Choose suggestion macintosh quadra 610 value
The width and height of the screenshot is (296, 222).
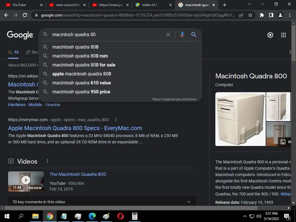pyautogui.click(x=120, y=83)
